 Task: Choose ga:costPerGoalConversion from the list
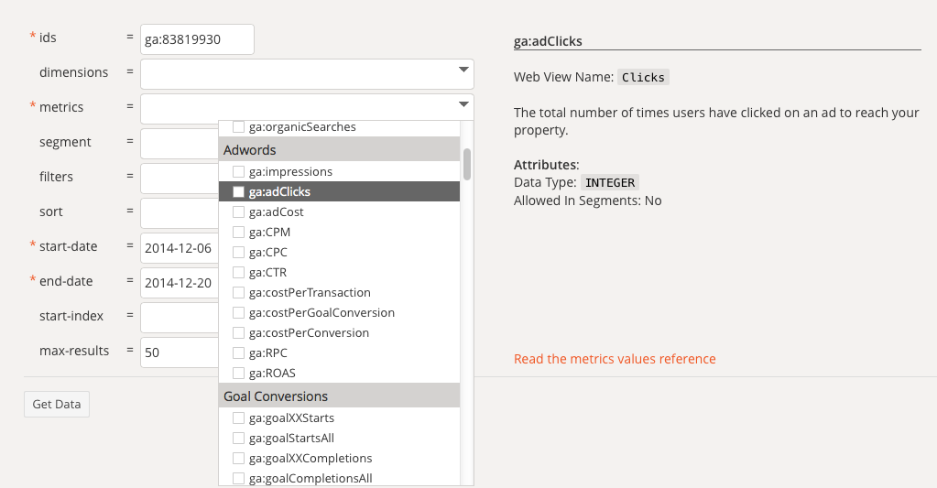pyautogui.click(x=321, y=313)
